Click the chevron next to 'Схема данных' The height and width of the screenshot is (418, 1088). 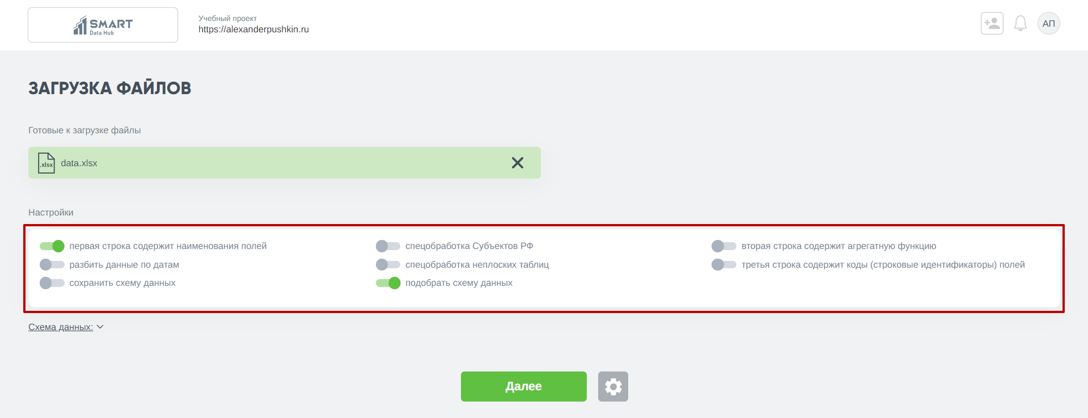tap(100, 327)
